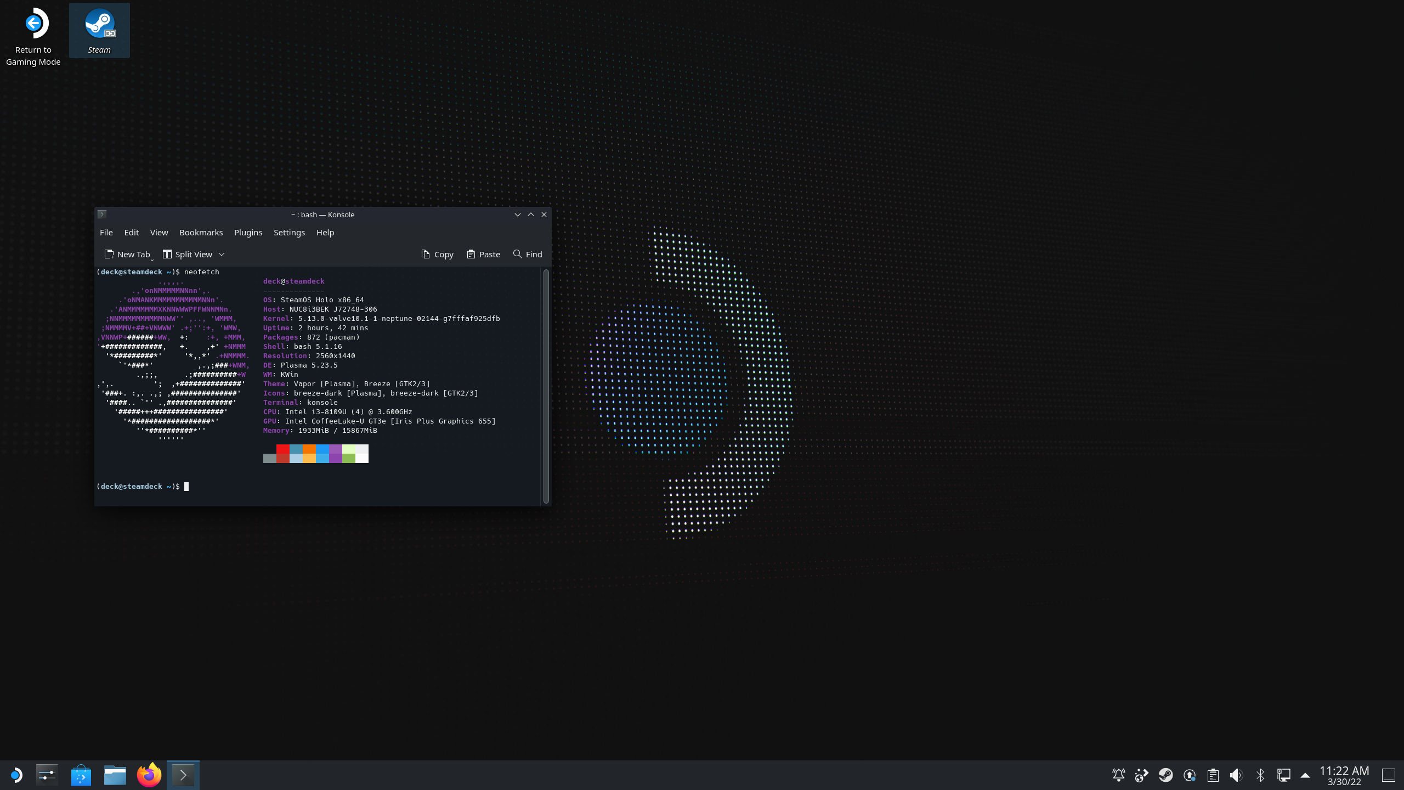The width and height of the screenshot is (1404, 790).
Task: Click the 'Memory: 1933MiB / 15867MiB' line
Action: click(320, 431)
